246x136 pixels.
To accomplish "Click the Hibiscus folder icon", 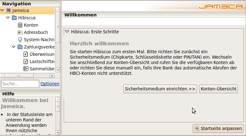I will pos(14,18).
